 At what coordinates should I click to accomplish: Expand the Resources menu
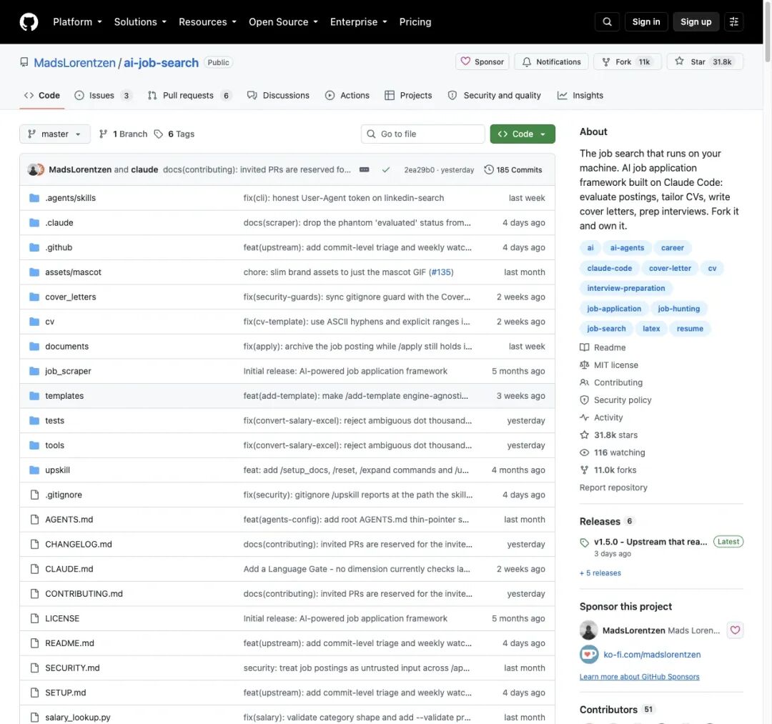coord(207,22)
